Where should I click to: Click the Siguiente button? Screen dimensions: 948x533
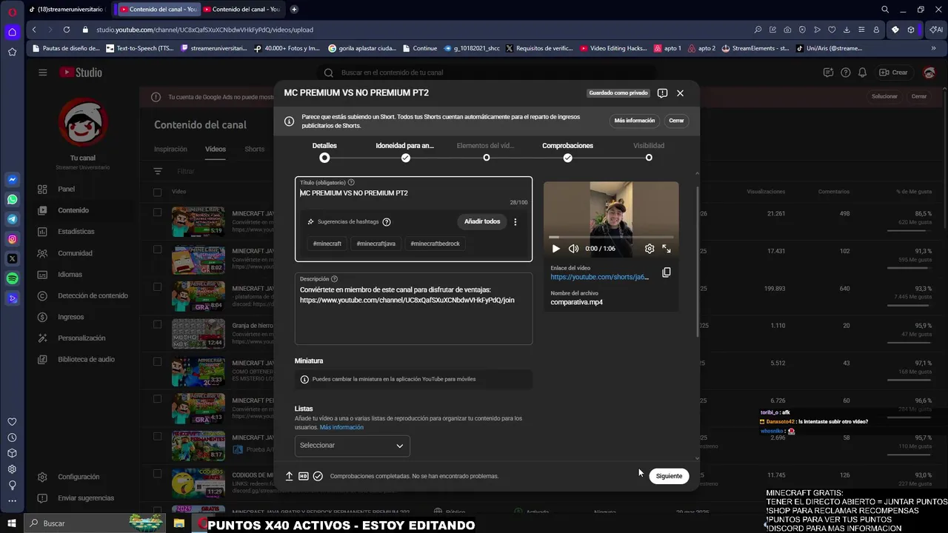(x=669, y=476)
